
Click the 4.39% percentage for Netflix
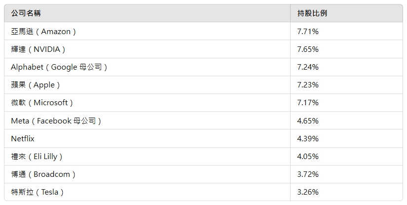point(308,138)
